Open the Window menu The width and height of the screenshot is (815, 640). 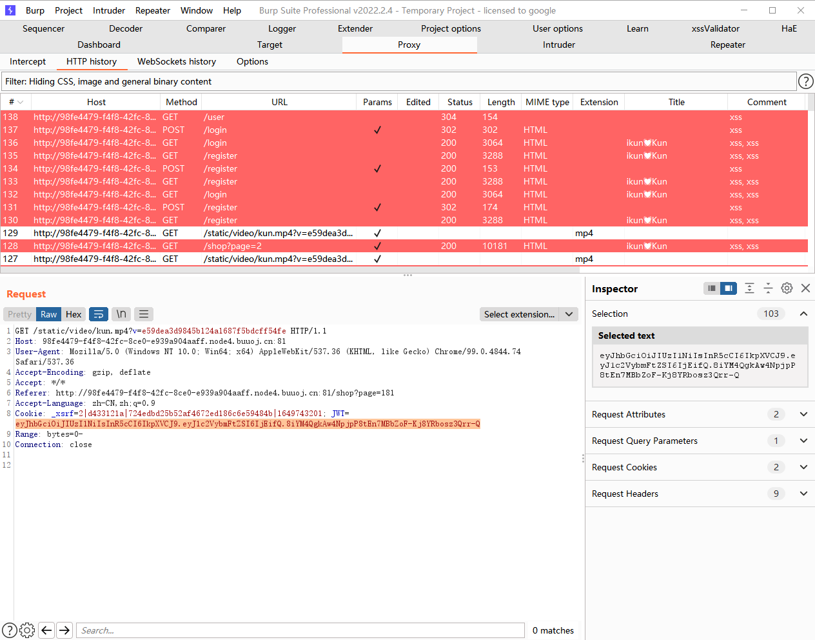197,10
